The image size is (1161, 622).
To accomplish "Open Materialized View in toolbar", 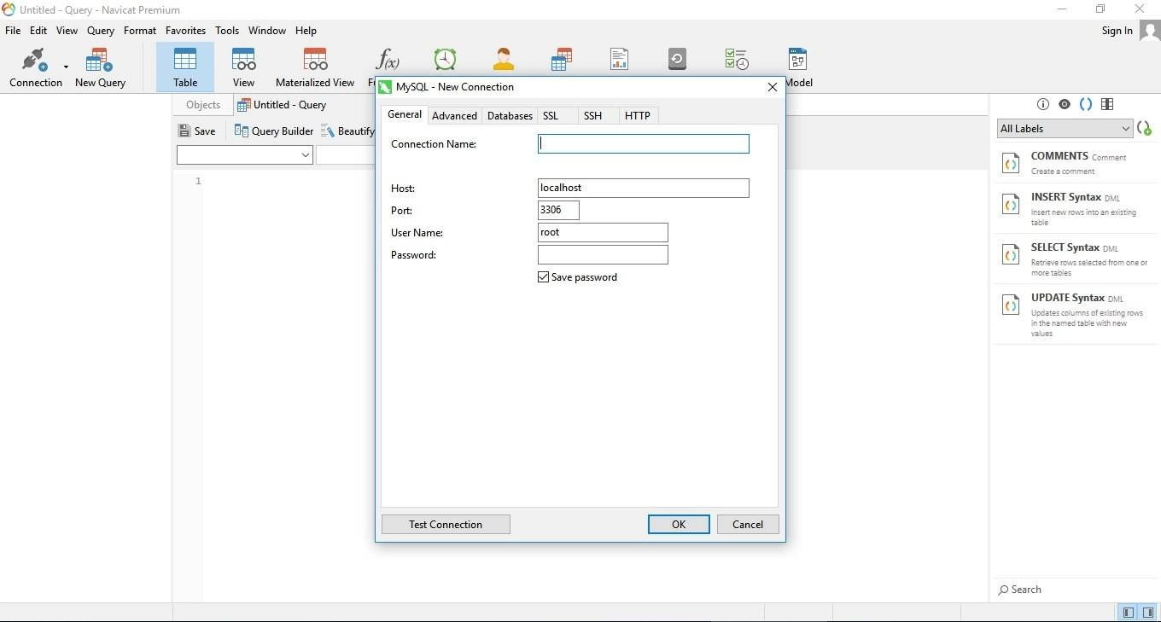I will click(315, 67).
